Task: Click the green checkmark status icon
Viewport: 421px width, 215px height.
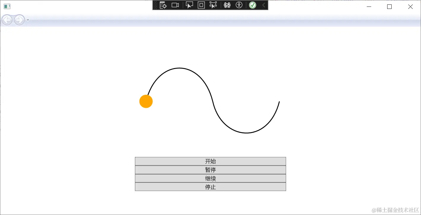Action: (x=253, y=5)
